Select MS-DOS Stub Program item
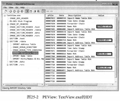The image size is (120, 104). 21,21
